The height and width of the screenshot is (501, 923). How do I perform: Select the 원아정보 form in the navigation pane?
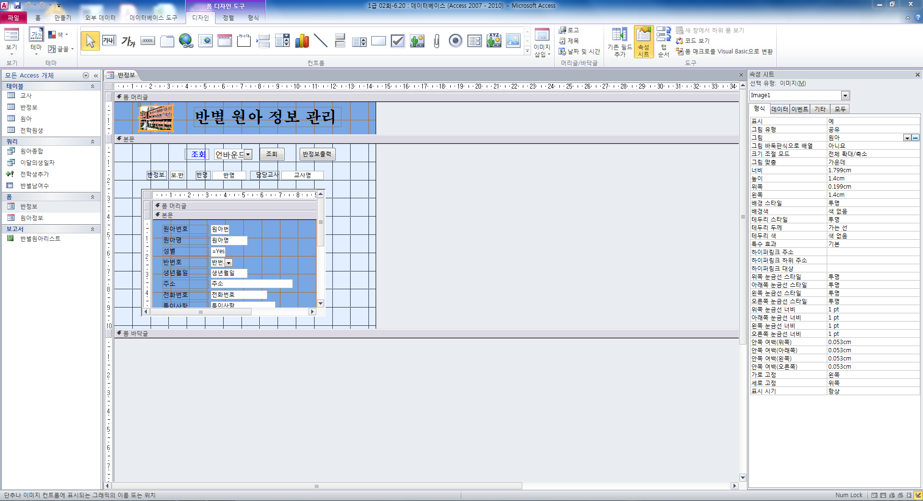coord(32,218)
